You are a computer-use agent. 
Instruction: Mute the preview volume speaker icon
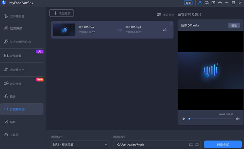(237, 119)
